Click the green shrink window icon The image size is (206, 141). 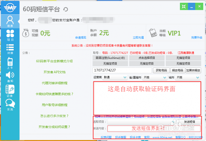[x=184, y=6]
